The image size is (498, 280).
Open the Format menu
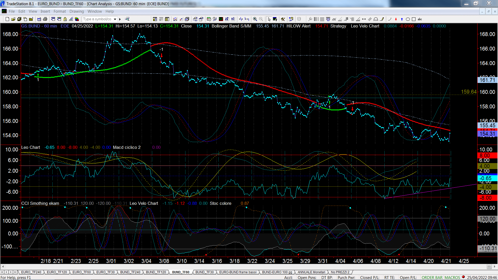coord(60,11)
